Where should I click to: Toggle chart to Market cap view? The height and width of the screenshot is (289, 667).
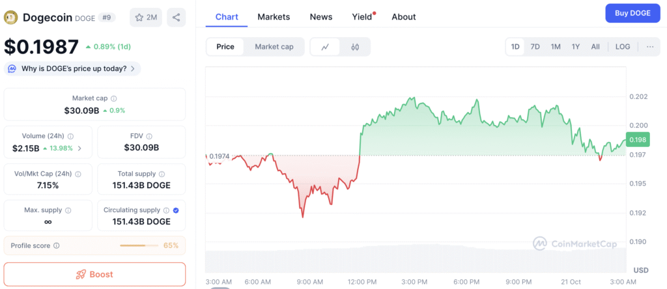(274, 47)
